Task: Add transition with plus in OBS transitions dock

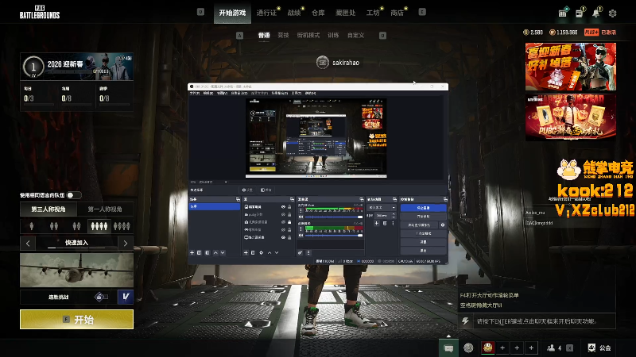Action: pos(377,223)
